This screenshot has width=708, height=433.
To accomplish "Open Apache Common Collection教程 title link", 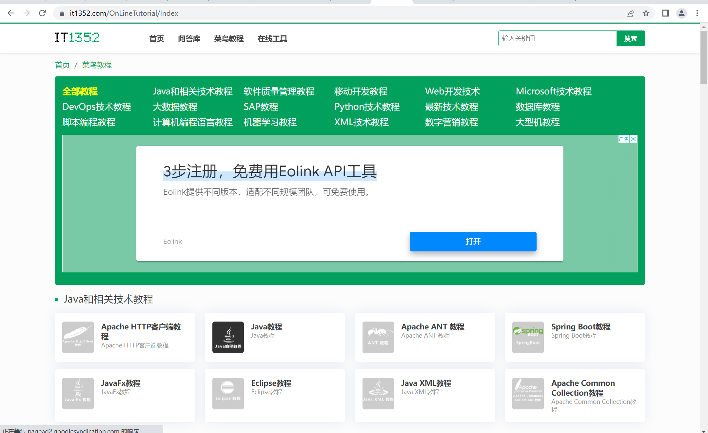I will [x=583, y=388].
